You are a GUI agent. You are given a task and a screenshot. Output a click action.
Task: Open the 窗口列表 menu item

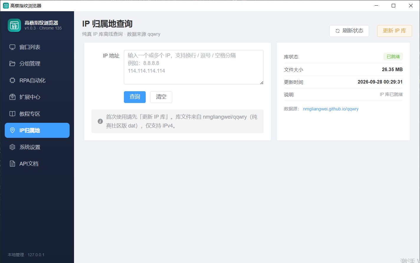pos(37,47)
